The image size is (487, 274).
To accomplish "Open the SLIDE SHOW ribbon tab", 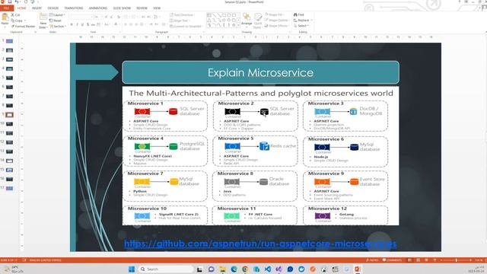I will [x=122, y=8].
